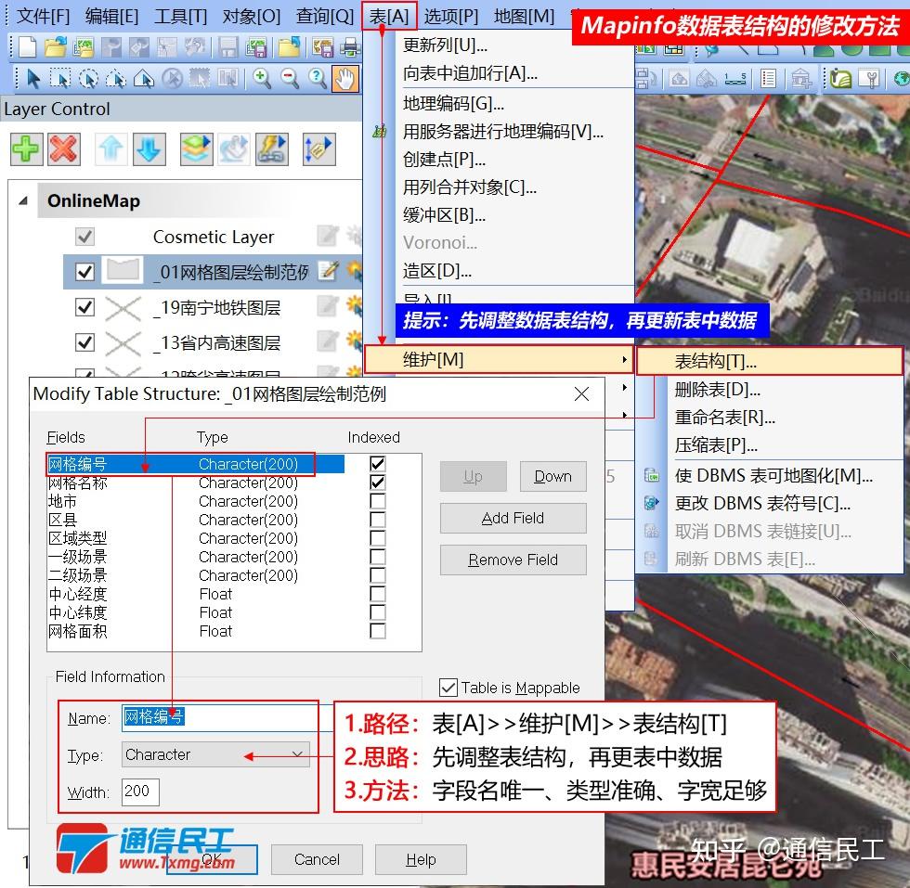Click the Width input field showing 200
The width and height of the screenshot is (910, 888).
click(x=140, y=791)
